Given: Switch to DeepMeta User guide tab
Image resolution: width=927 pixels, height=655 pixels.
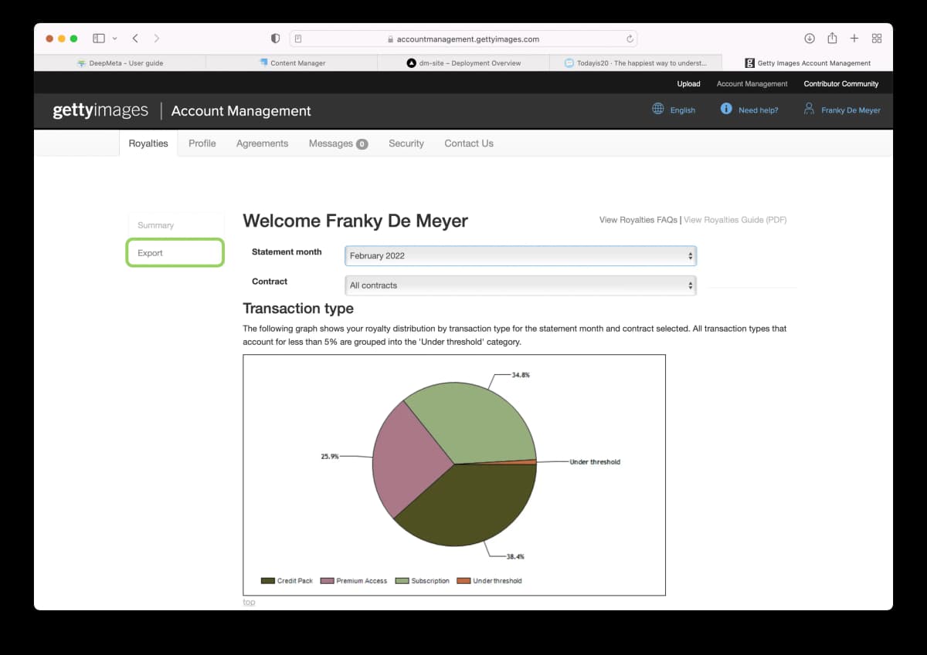Looking at the screenshot, I should (x=121, y=62).
